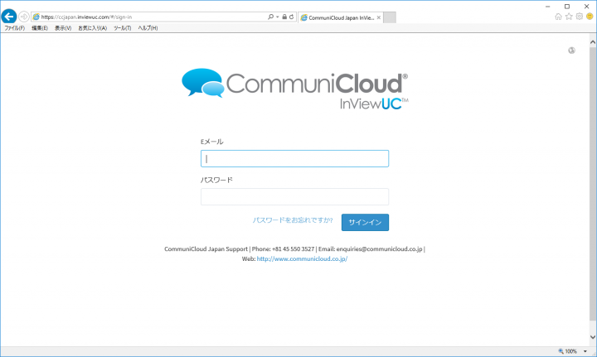
Task: Click into the Eメール input field
Action: (294, 158)
